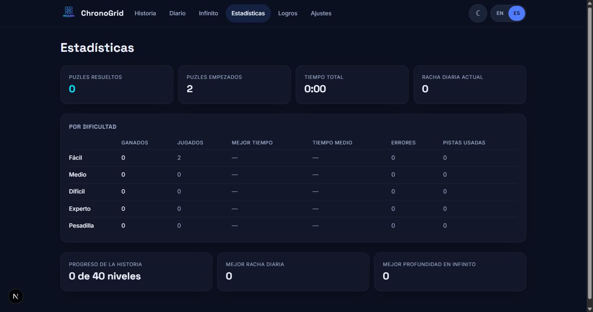Screen dimensions: 593x312
Task: Click the Pesadilla difficulty row
Action: pos(293,226)
